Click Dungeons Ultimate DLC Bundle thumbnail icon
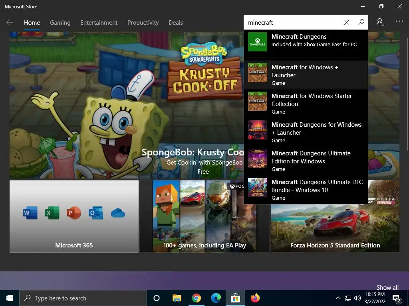 coord(258,187)
